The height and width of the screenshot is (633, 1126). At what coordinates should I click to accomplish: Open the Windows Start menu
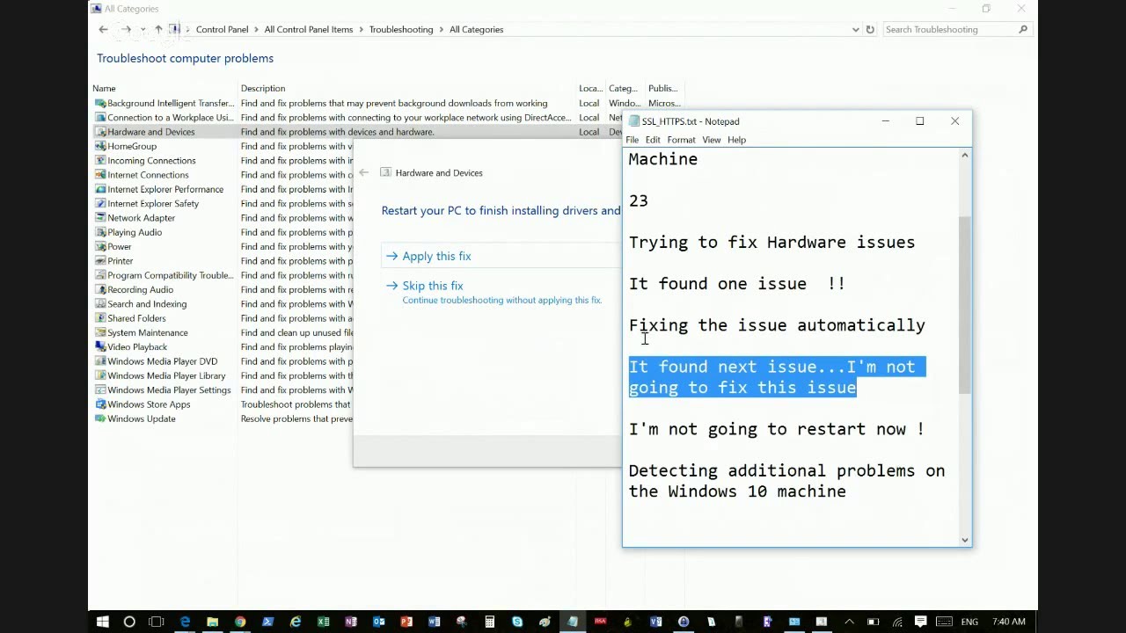[x=102, y=622]
